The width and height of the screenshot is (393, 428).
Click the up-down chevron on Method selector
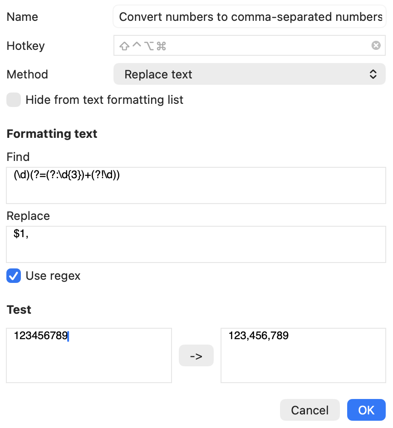point(373,74)
